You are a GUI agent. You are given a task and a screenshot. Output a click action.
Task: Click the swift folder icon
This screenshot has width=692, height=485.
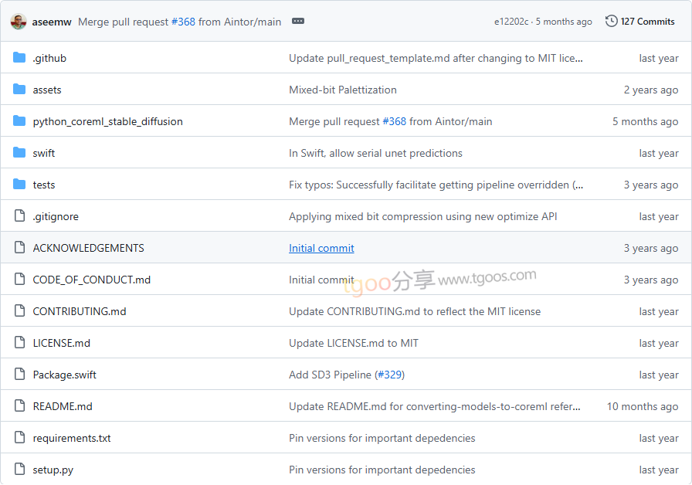(x=19, y=153)
